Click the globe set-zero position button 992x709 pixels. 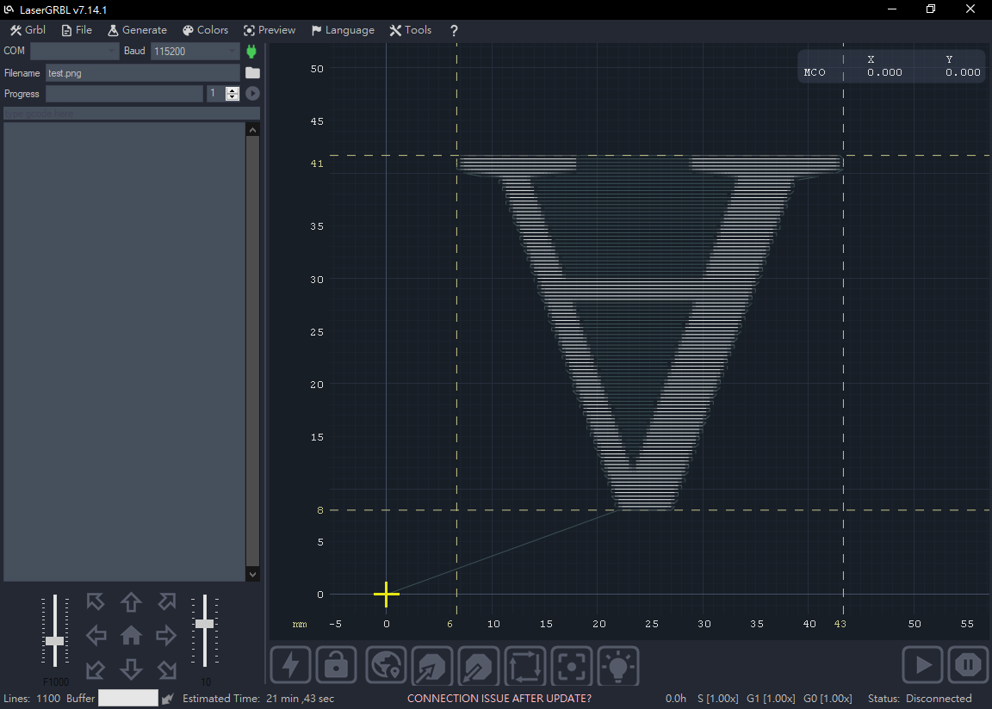coord(385,665)
